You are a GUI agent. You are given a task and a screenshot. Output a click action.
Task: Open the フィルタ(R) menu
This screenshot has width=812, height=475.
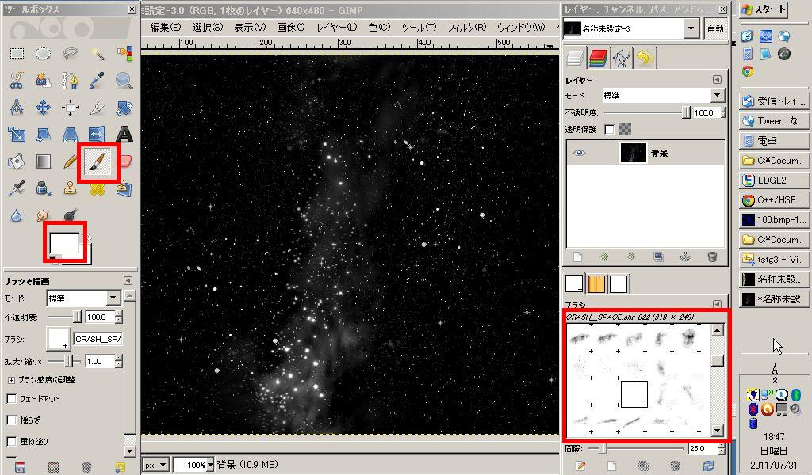tap(466, 28)
